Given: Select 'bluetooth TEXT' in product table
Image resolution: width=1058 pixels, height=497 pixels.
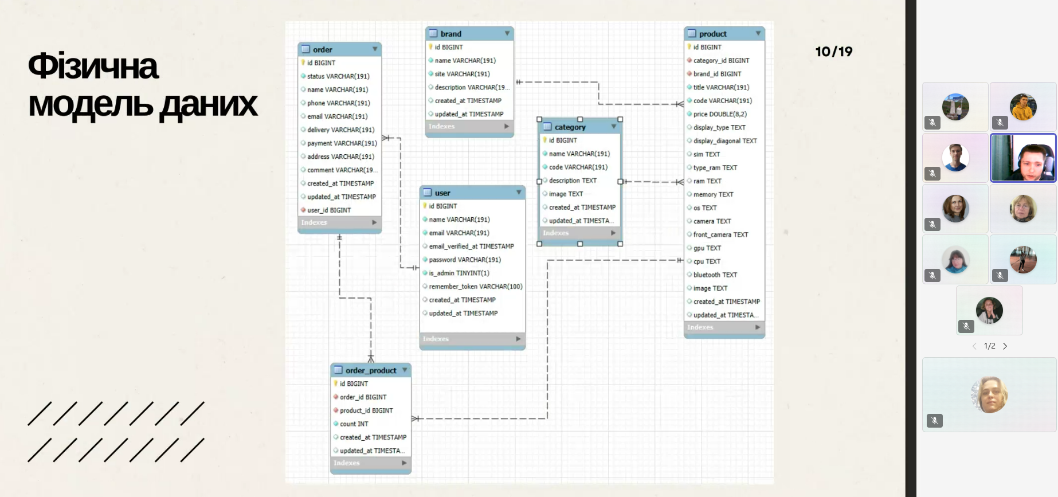Looking at the screenshot, I should coord(715,275).
